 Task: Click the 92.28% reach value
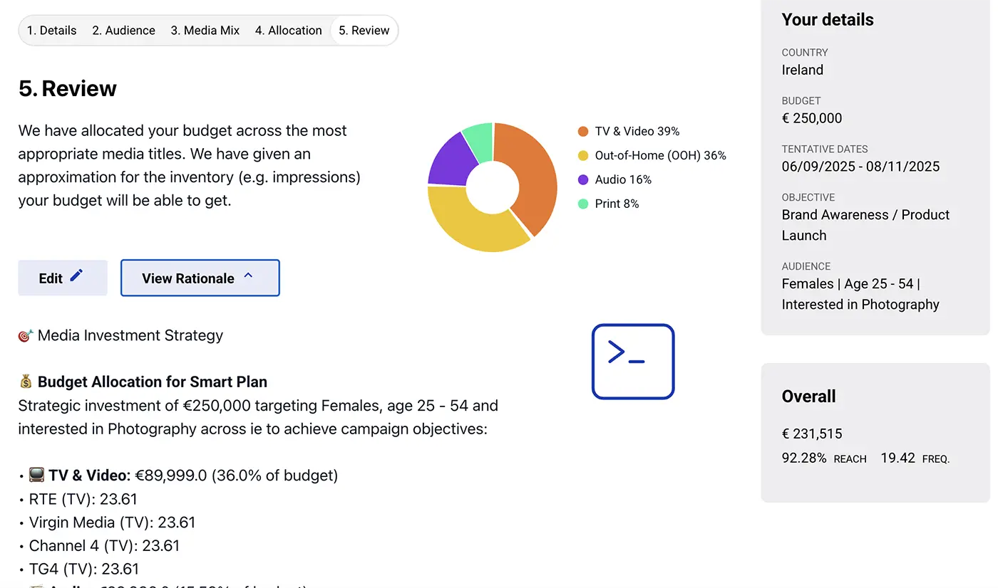tap(804, 458)
